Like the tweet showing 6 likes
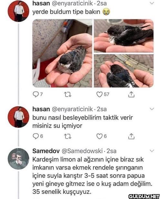The width and height of the screenshot is (161, 199). coord(99,136)
